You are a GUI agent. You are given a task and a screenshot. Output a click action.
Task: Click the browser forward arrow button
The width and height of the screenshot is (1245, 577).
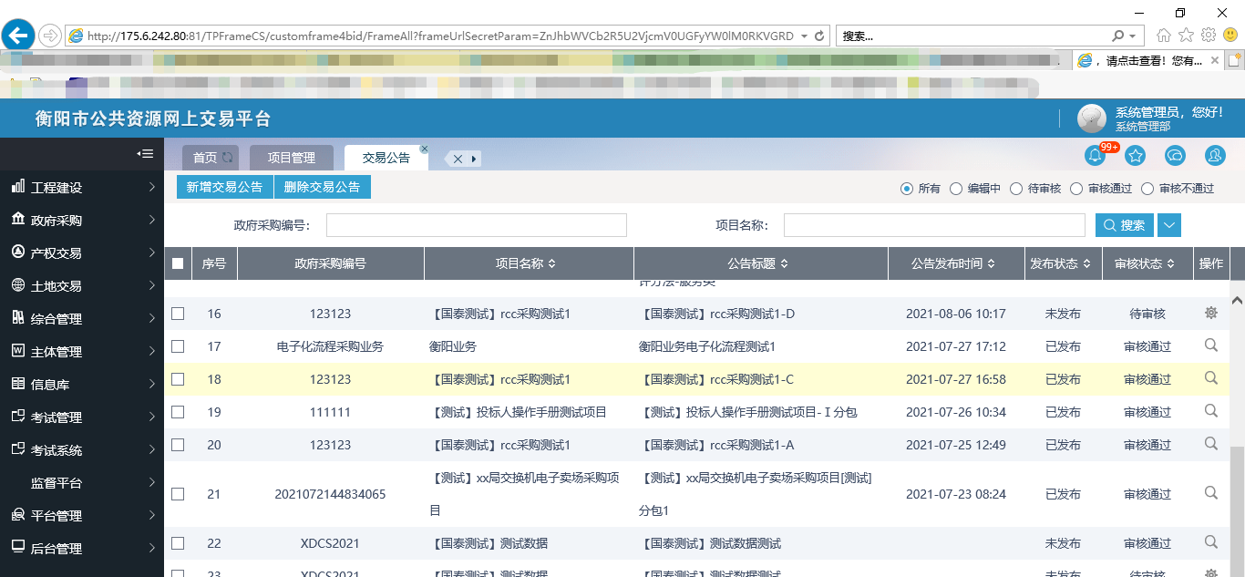point(50,36)
